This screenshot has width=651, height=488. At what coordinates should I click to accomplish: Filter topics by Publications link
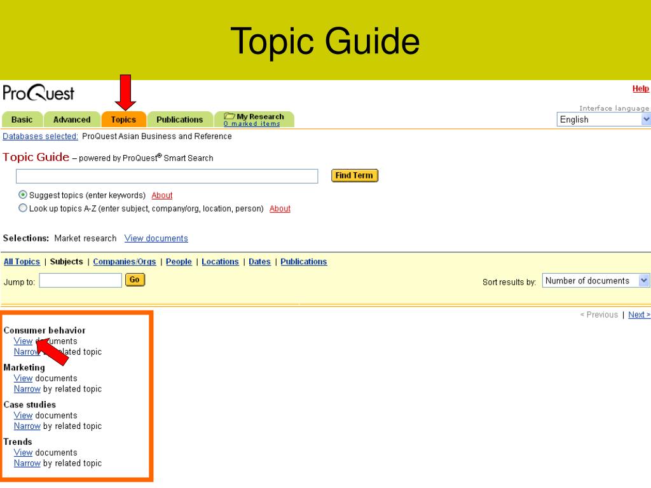pyautogui.click(x=303, y=261)
